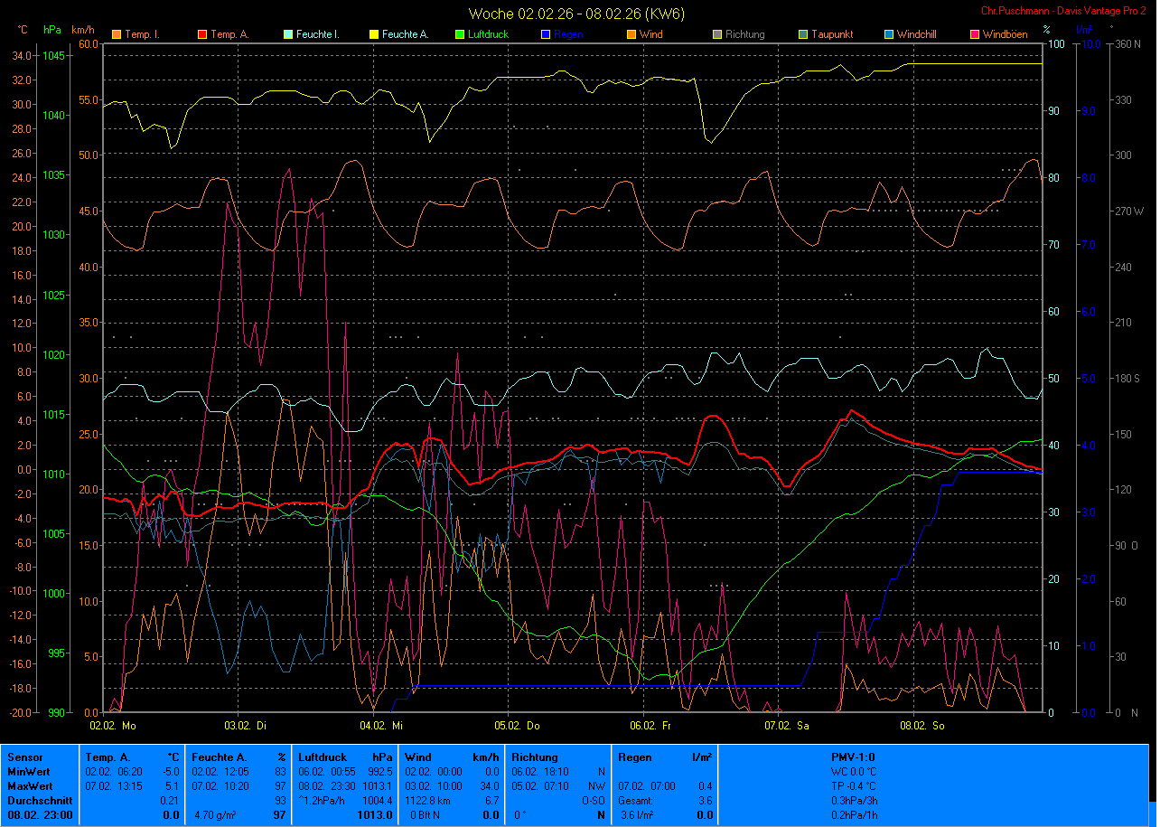The width and height of the screenshot is (1160, 827).
Task: Click the blue Regen legend square
Action: point(546,35)
